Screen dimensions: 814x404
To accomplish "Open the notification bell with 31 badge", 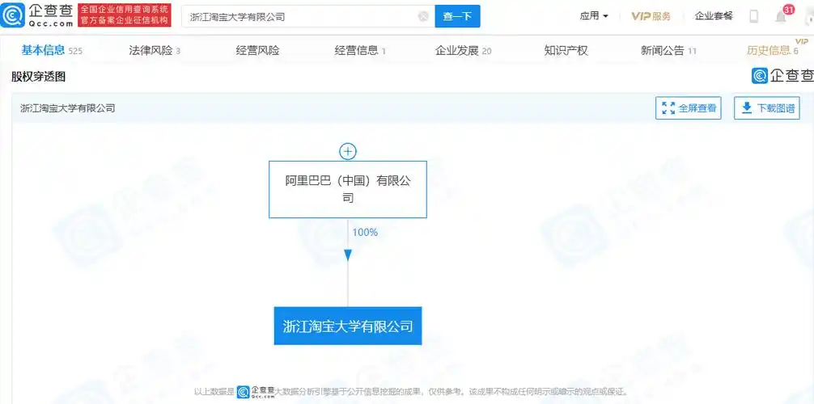I will [781, 17].
